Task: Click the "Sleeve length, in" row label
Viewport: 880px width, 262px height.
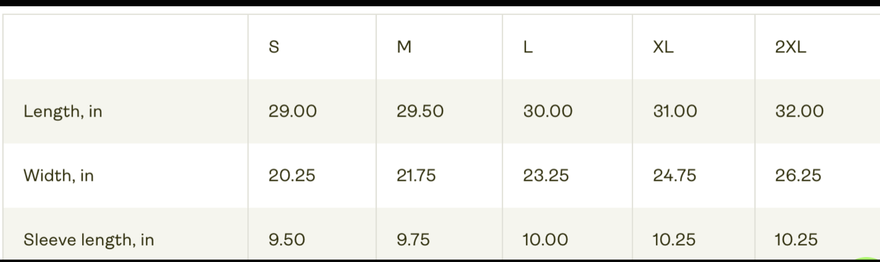Action: pyautogui.click(x=89, y=239)
